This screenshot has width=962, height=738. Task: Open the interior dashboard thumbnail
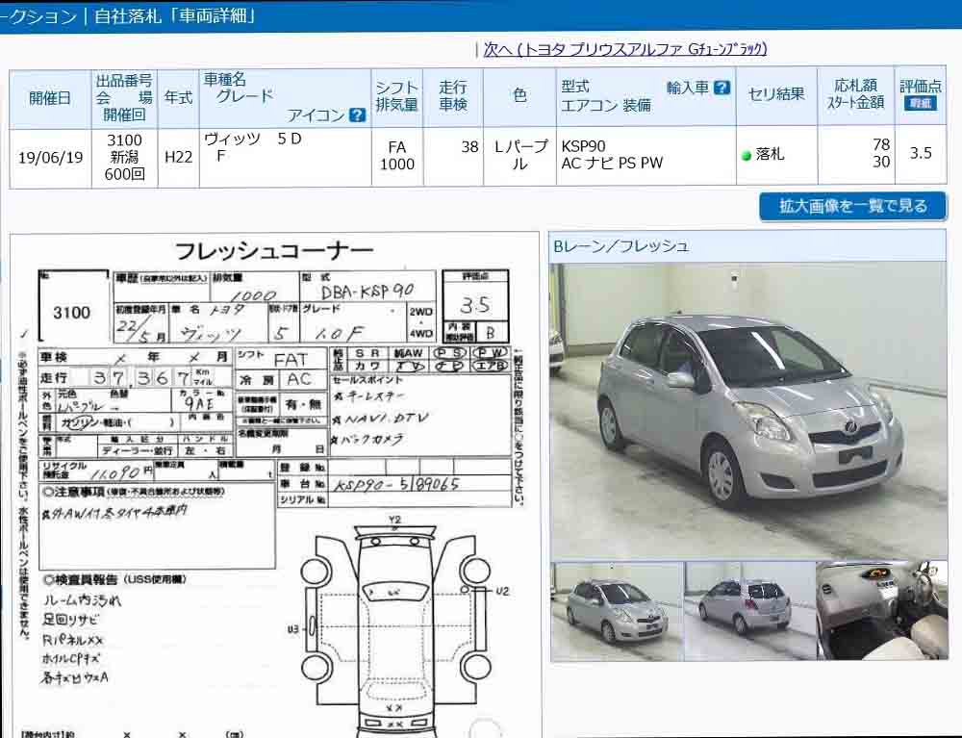pyautogui.click(x=881, y=611)
